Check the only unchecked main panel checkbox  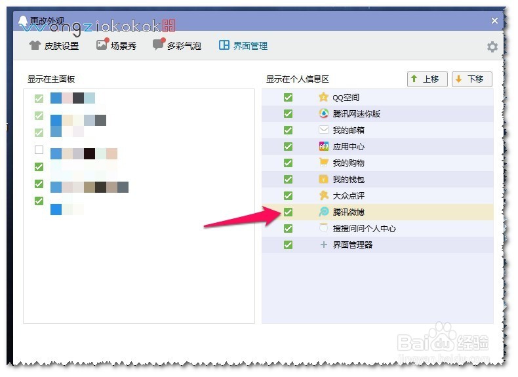[39, 149]
